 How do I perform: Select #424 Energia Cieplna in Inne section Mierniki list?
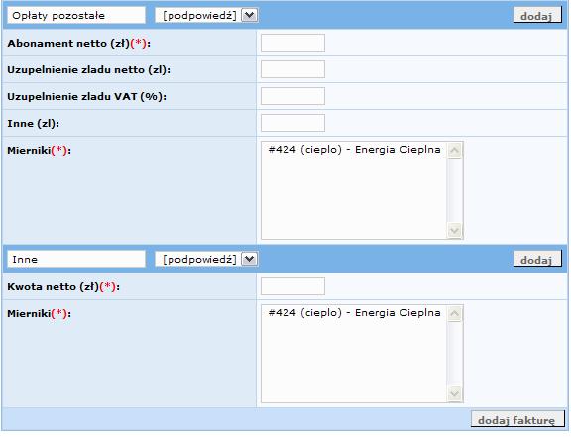pyautogui.click(x=354, y=313)
